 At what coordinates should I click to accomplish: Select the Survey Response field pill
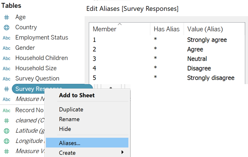coord(31,89)
